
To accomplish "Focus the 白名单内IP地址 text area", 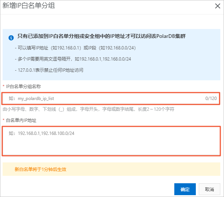I will pyautogui.click(x=111, y=141).
